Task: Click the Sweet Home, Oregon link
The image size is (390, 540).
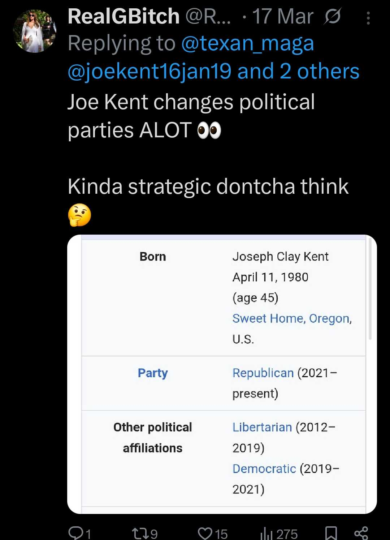Action: click(x=291, y=318)
